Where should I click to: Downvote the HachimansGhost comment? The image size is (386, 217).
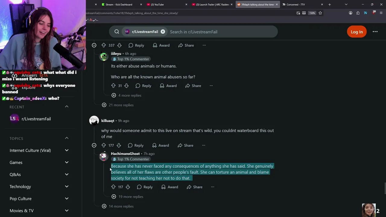pyautogui.click(x=128, y=187)
